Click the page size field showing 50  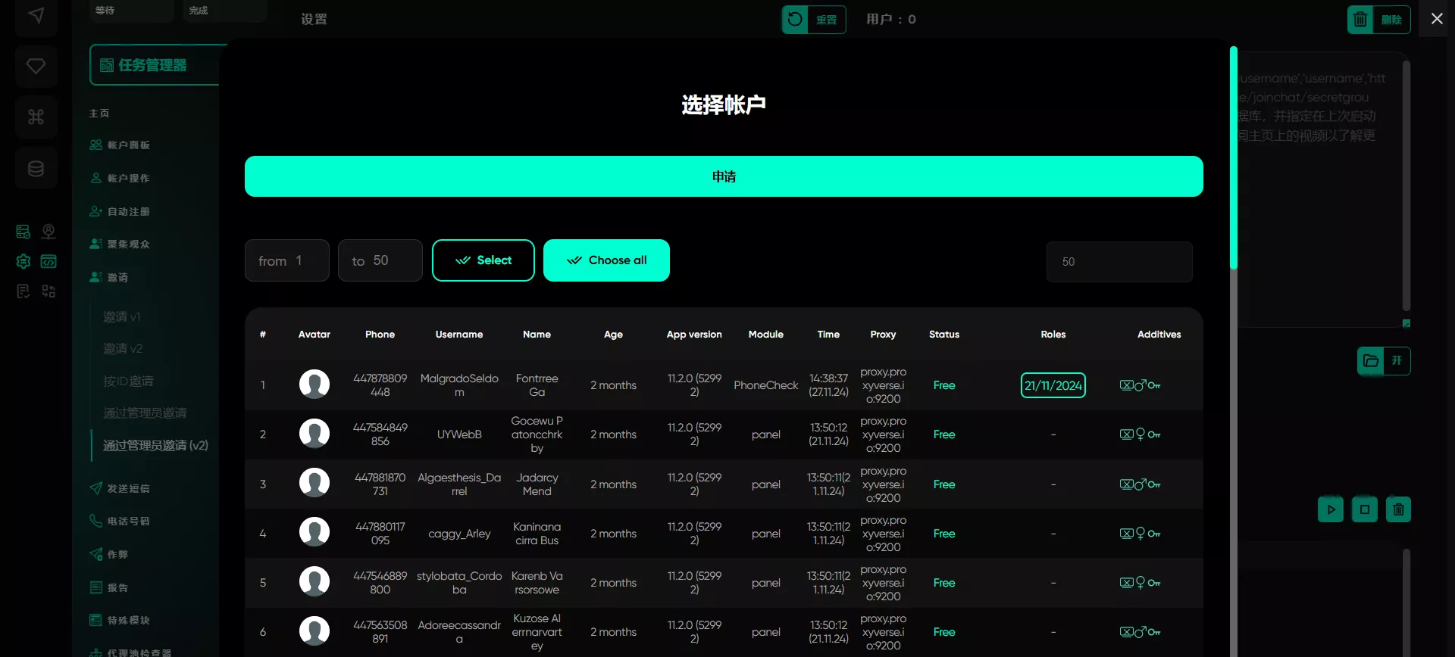click(1119, 262)
